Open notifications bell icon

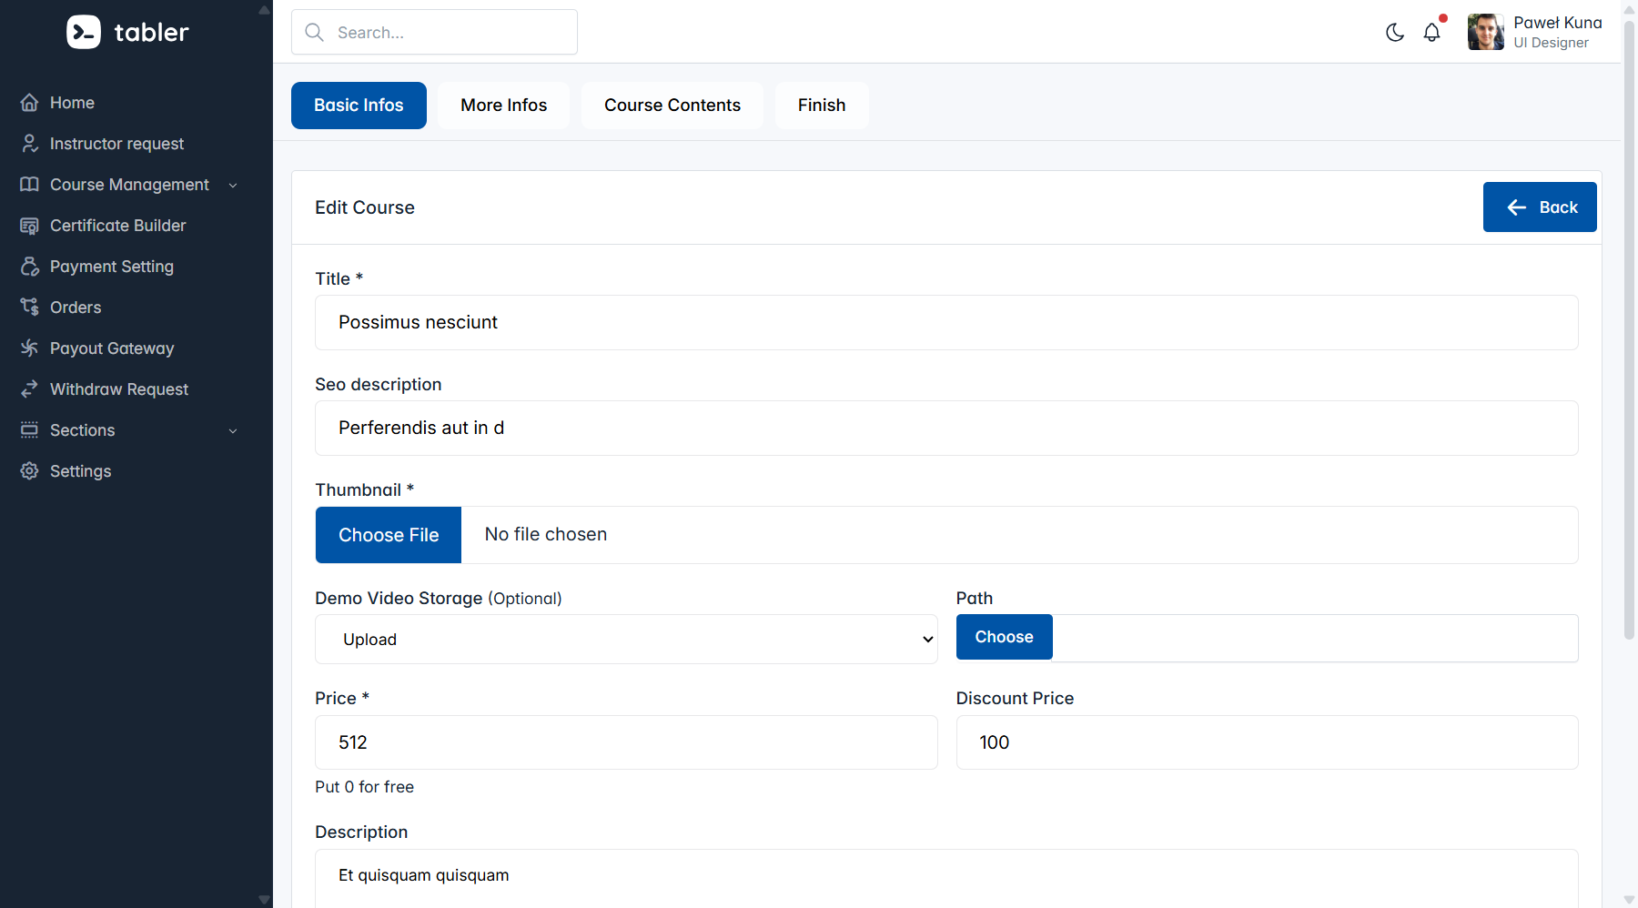click(1431, 33)
